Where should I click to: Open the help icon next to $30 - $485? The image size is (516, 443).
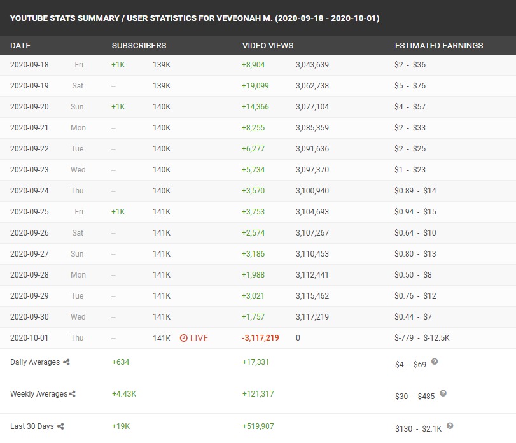tap(443, 393)
